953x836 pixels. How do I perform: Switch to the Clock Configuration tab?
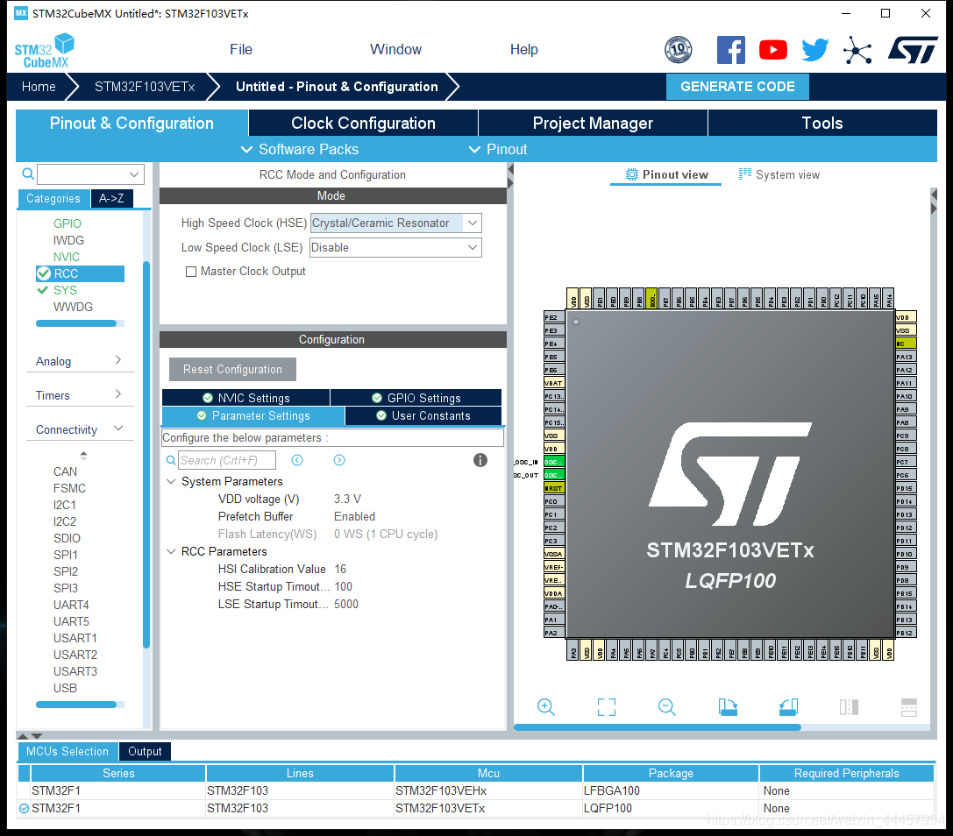tap(363, 124)
